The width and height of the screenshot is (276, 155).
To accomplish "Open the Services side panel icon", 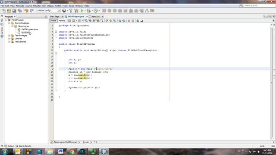I will click(2, 33).
